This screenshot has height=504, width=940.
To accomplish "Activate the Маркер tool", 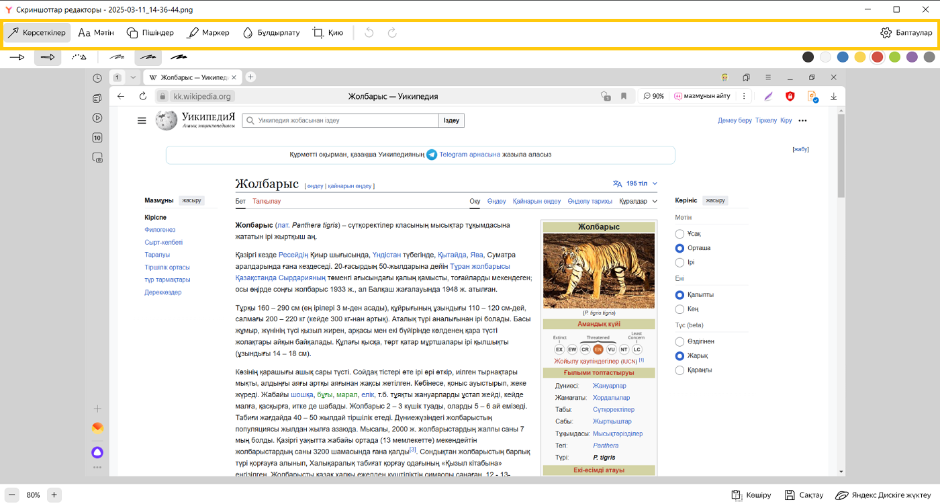I will [x=207, y=32].
